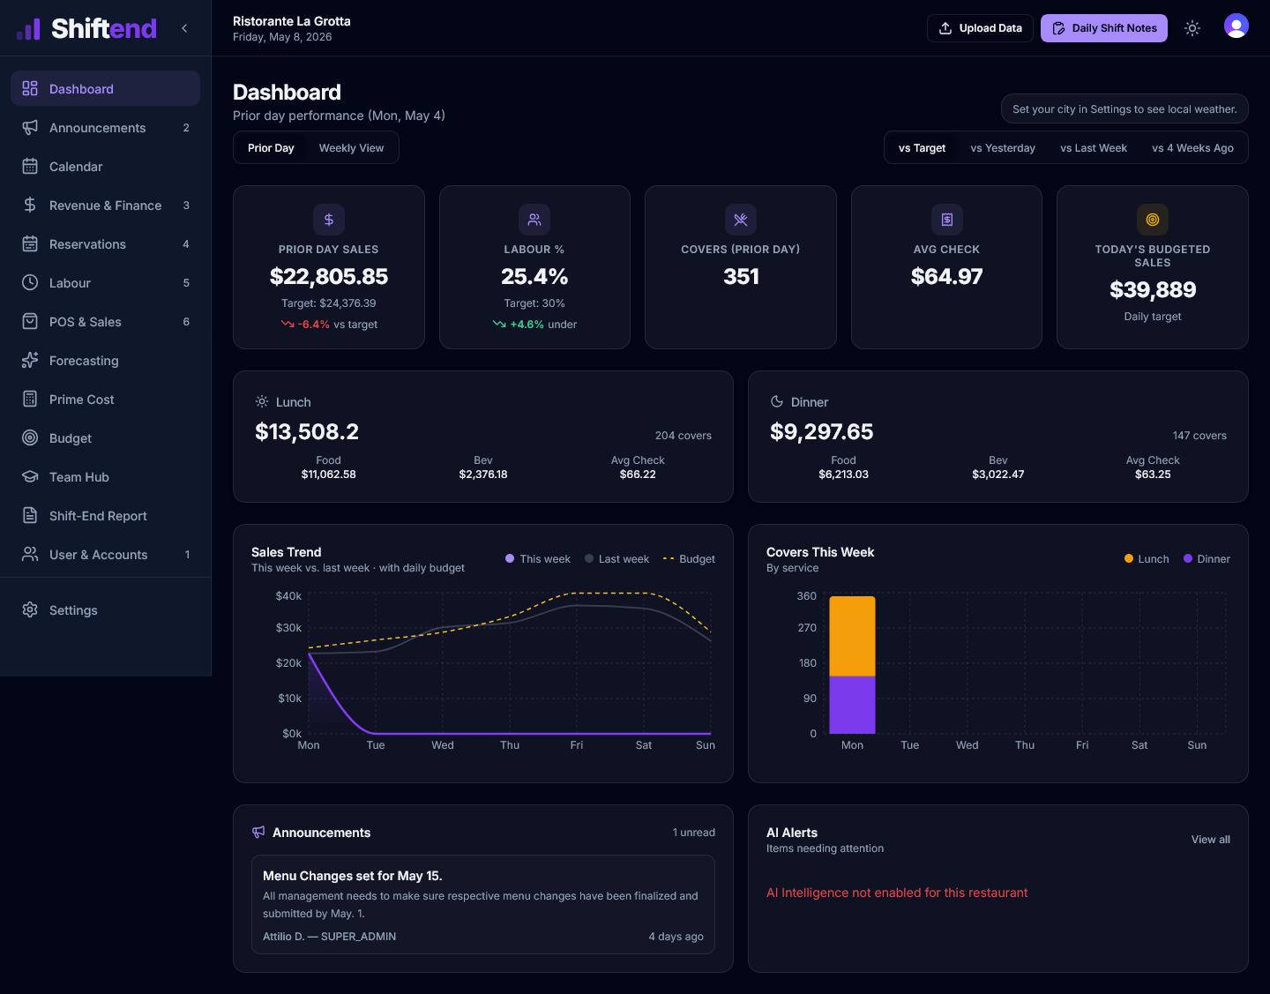Open the Menu Changes set for May 15 announcement
The image size is (1270, 994).
coord(483,904)
